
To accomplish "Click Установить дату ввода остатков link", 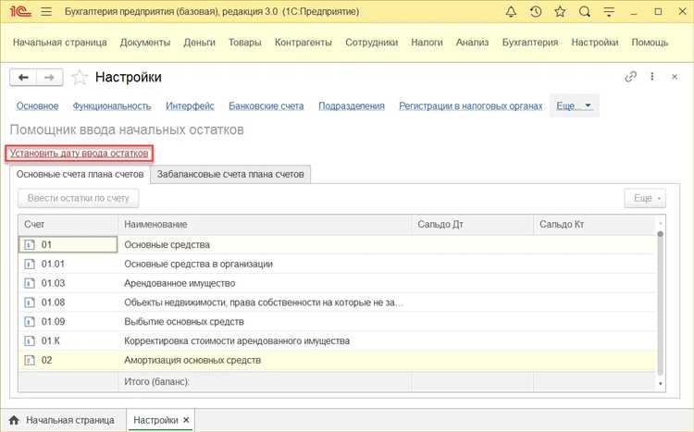I will 80,154.
